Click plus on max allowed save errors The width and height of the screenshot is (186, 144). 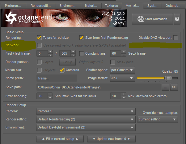point(124,94)
